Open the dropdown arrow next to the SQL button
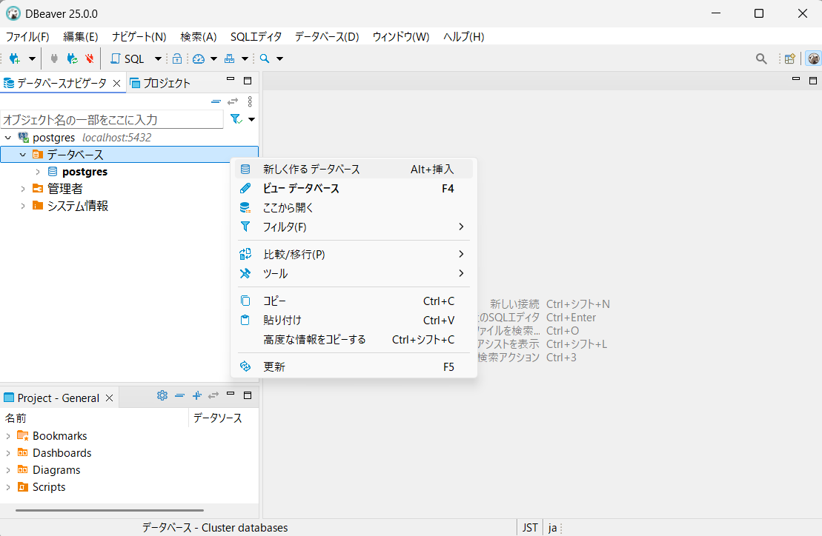Screen dimensions: 822x536 pyautogui.click(x=158, y=58)
